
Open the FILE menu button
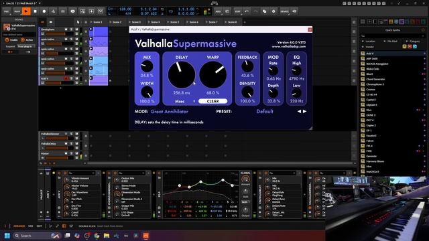[x=6, y=11]
